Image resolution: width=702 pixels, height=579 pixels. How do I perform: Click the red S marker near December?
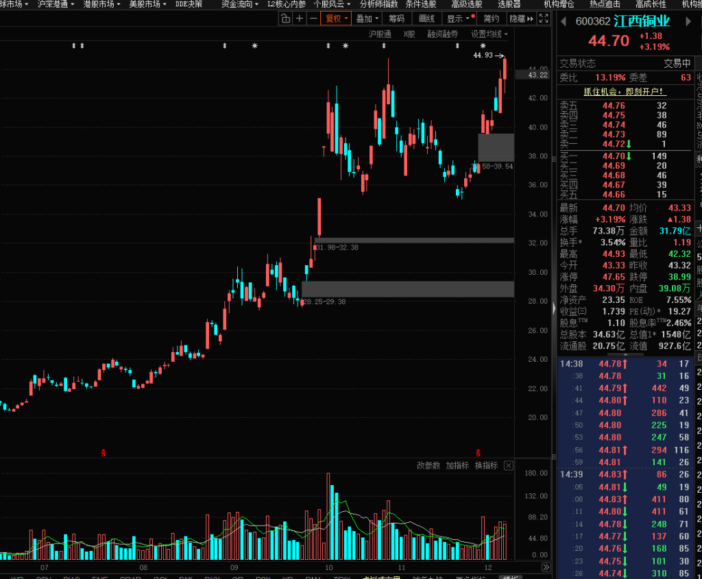pos(479,453)
